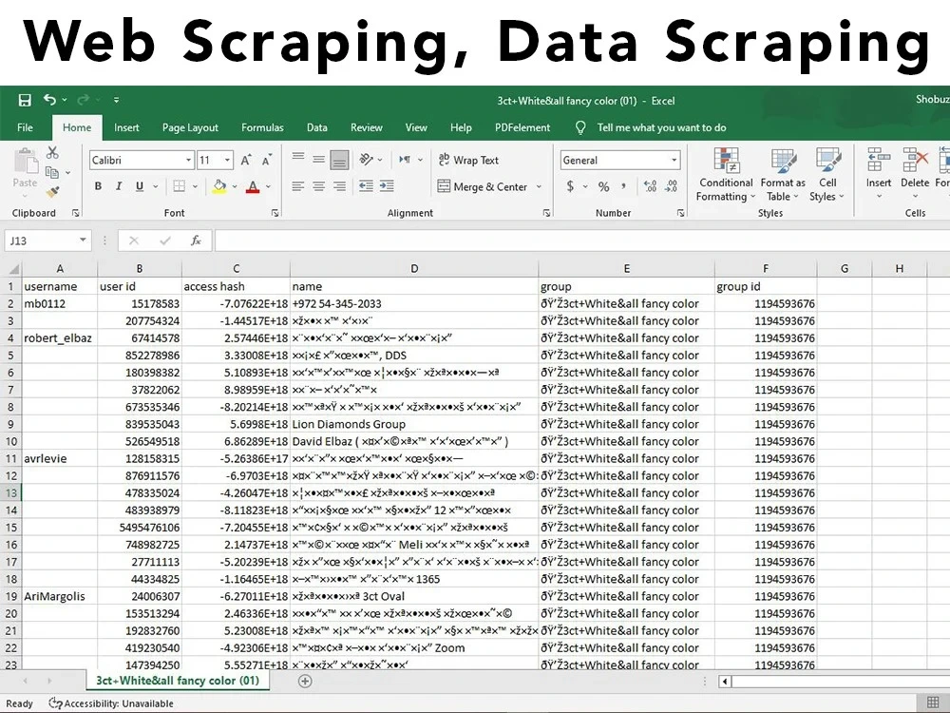
Task: Toggle the Comma Style format
Action: [x=624, y=186]
